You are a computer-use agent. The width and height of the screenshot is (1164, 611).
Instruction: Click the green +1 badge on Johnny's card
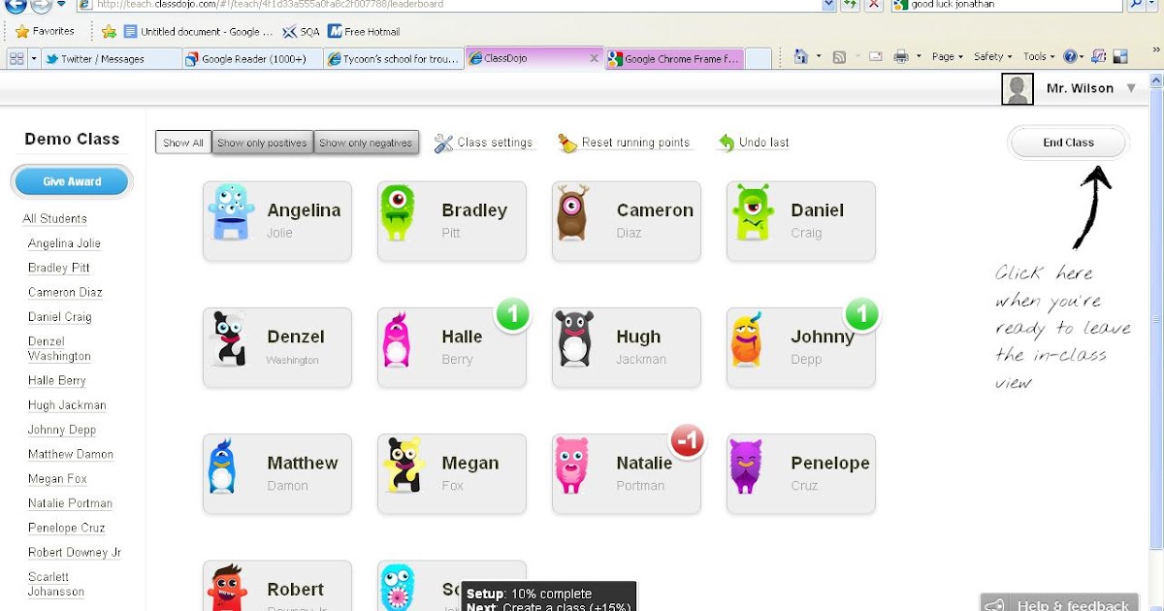[861, 313]
